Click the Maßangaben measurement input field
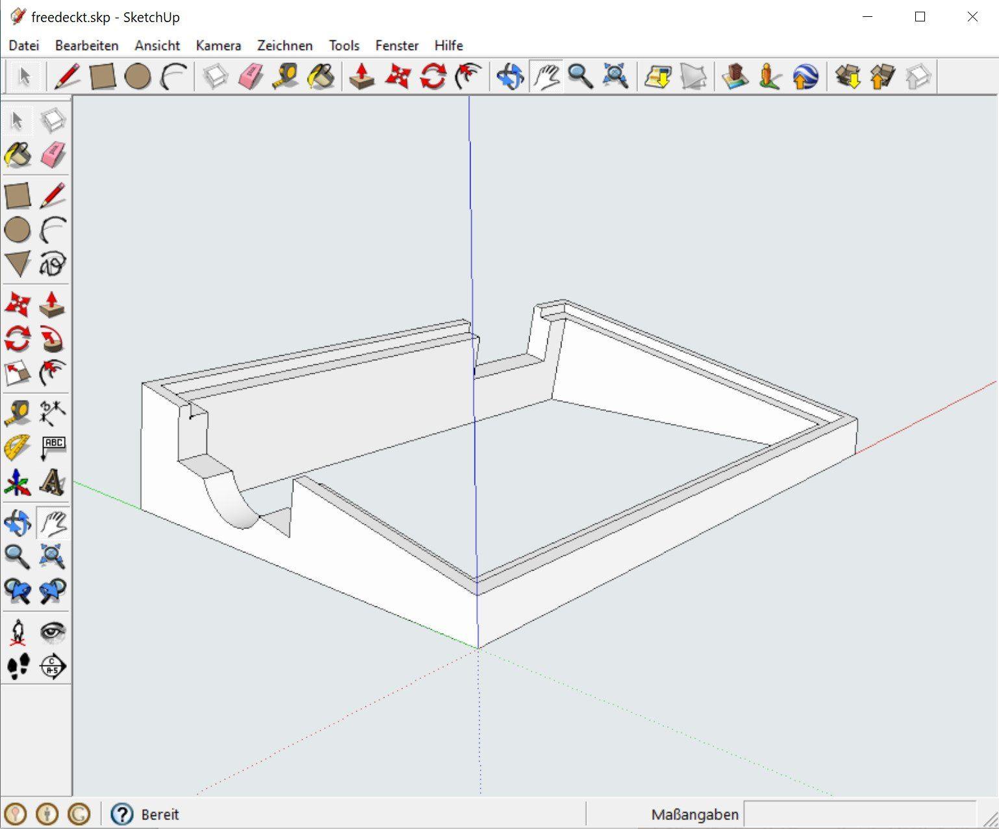The image size is (999, 829). click(x=859, y=814)
